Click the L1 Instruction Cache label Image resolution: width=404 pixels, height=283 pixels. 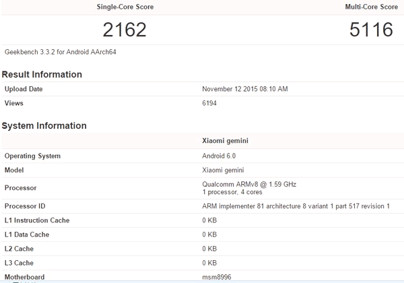[37, 220]
